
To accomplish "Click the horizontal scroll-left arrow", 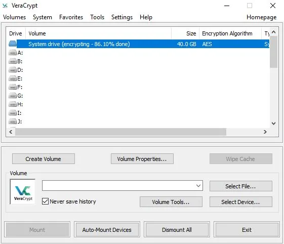I will (11, 132).
